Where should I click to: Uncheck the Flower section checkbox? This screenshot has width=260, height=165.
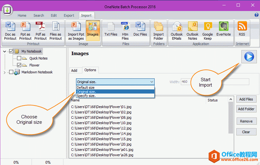(19, 65)
